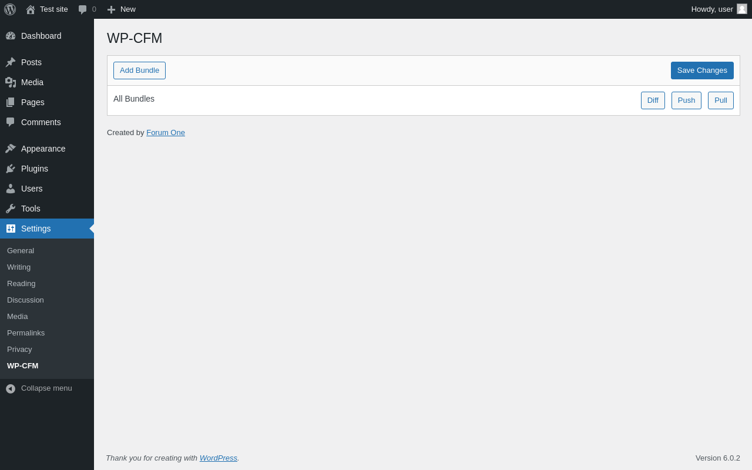Click the Media camera-music icon
752x470 pixels.
coord(11,82)
